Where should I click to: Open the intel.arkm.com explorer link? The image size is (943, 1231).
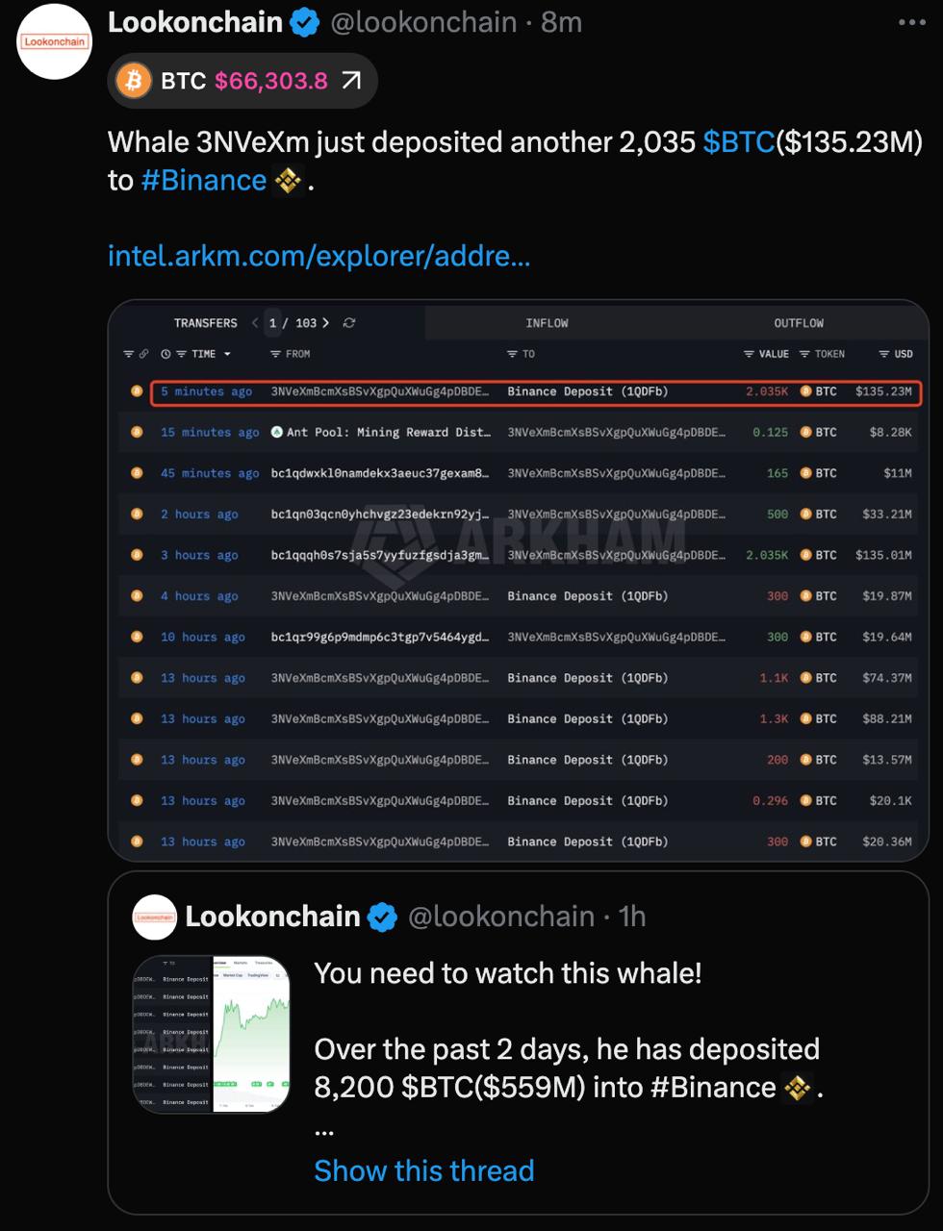[x=319, y=256]
